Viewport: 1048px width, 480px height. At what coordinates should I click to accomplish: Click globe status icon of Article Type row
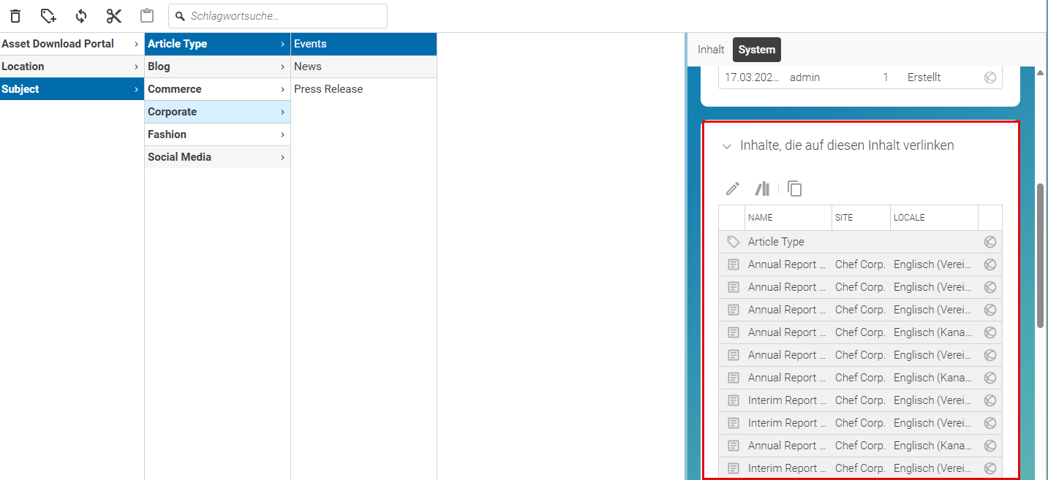[990, 242]
